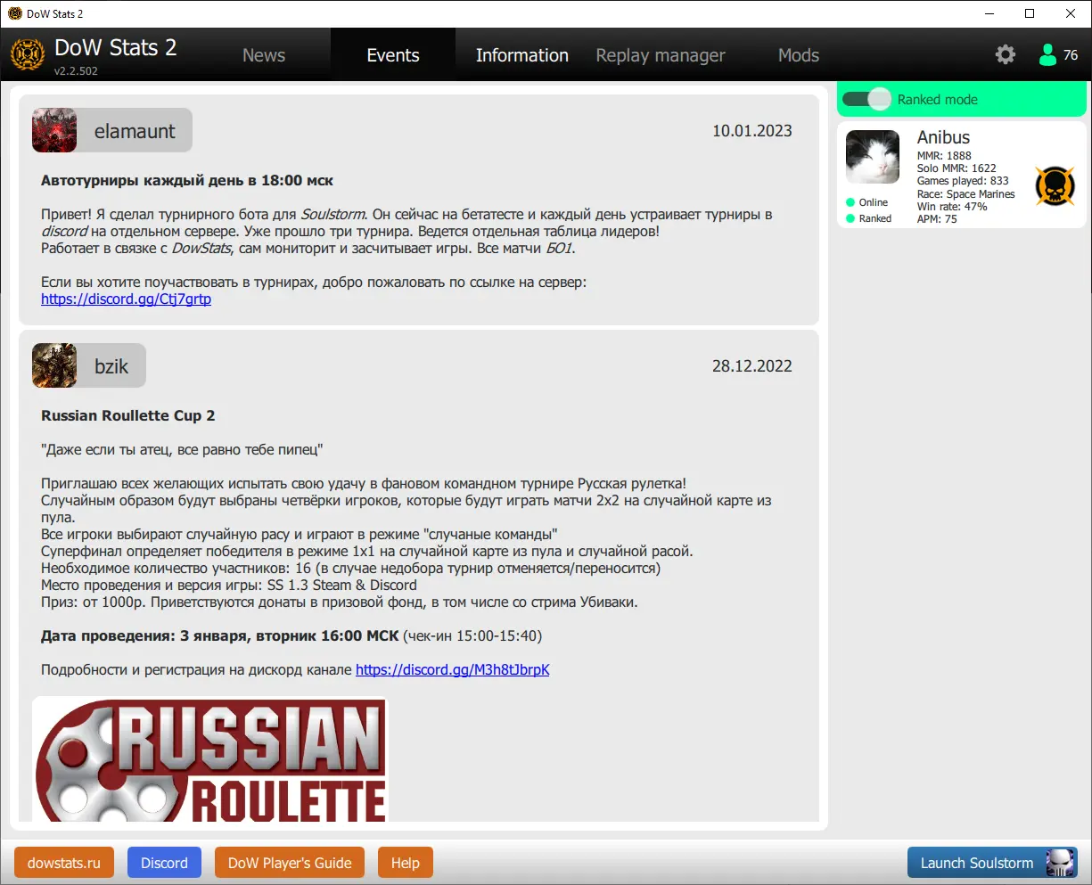Click the APM: 75 stat
Viewport: 1092px width, 885px height.
pos(937,219)
